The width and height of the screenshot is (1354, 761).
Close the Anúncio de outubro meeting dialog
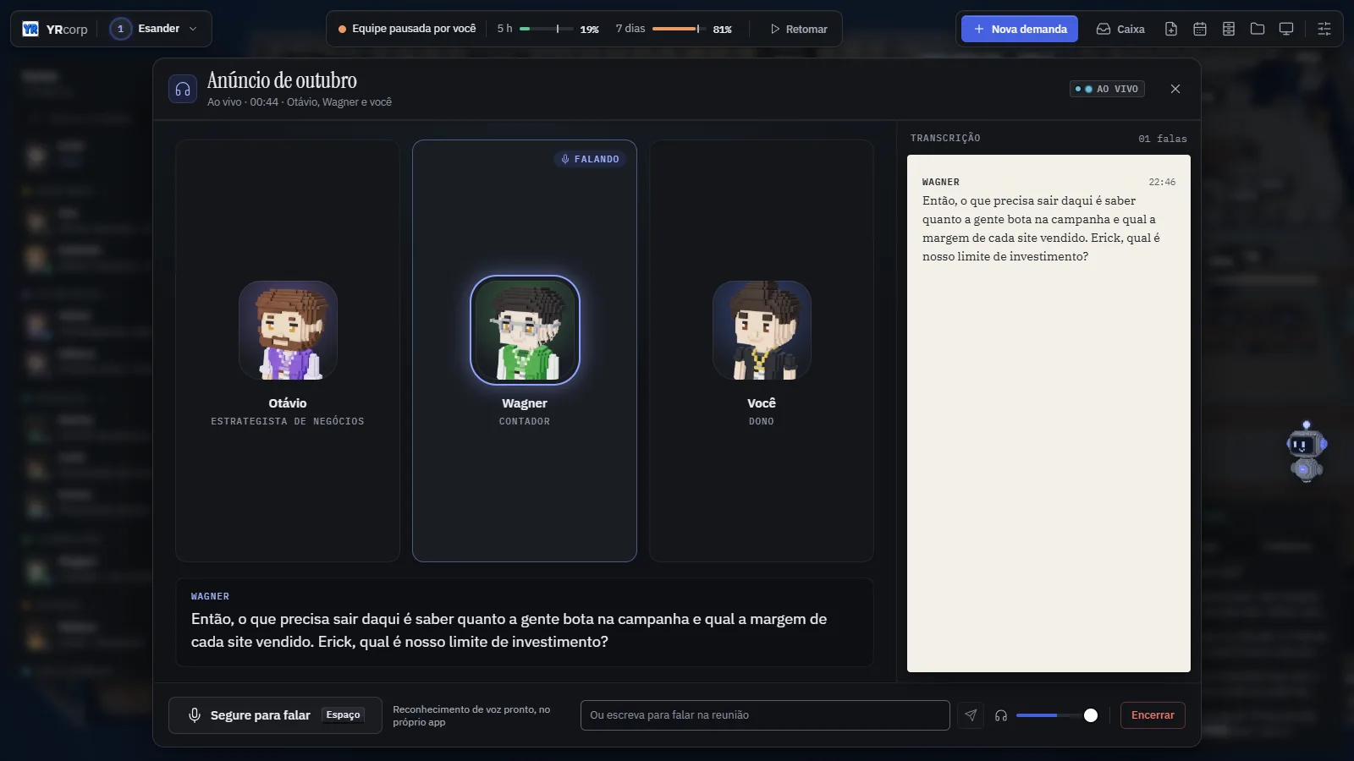point(1175,89)
